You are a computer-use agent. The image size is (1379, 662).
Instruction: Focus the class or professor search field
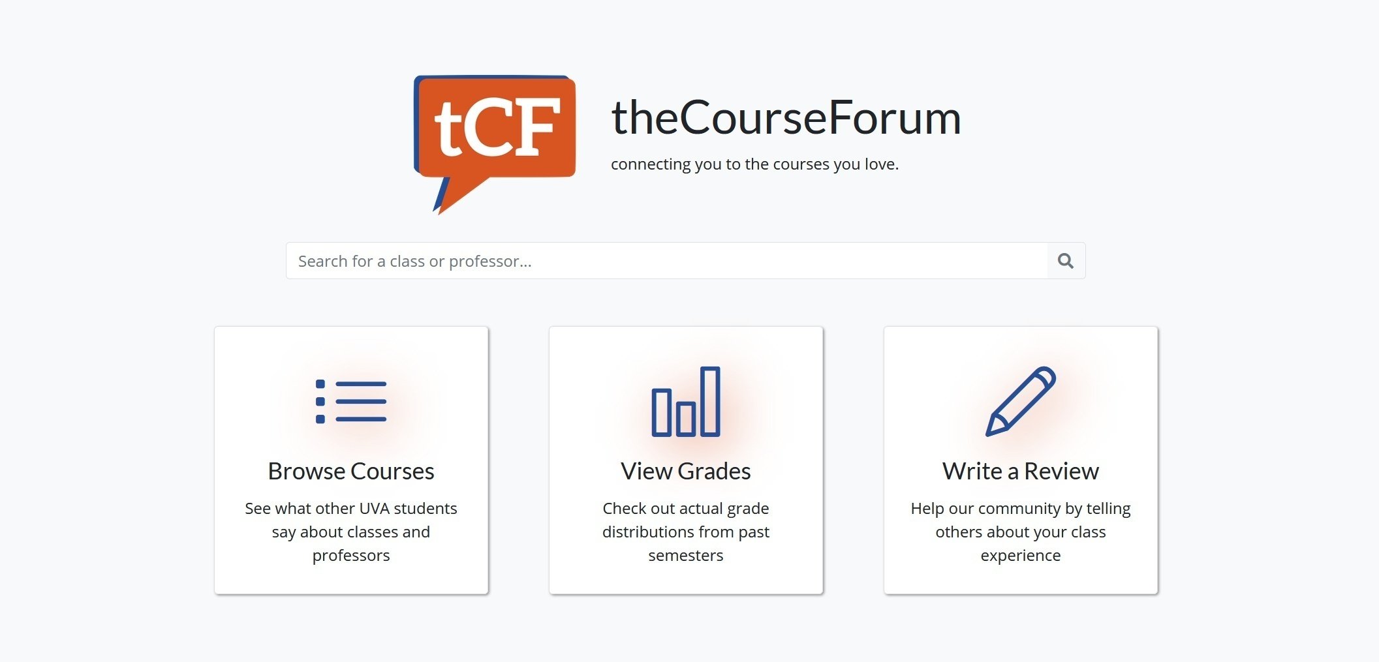(666, 261)
